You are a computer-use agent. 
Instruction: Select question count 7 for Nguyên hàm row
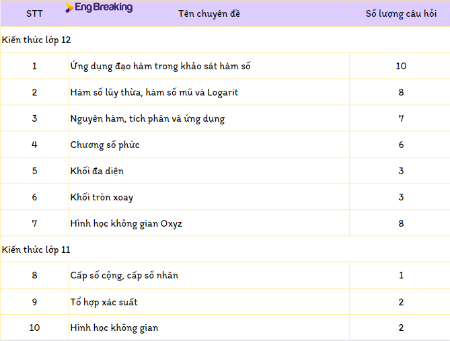pyautogui.click(x=401, y=118)
